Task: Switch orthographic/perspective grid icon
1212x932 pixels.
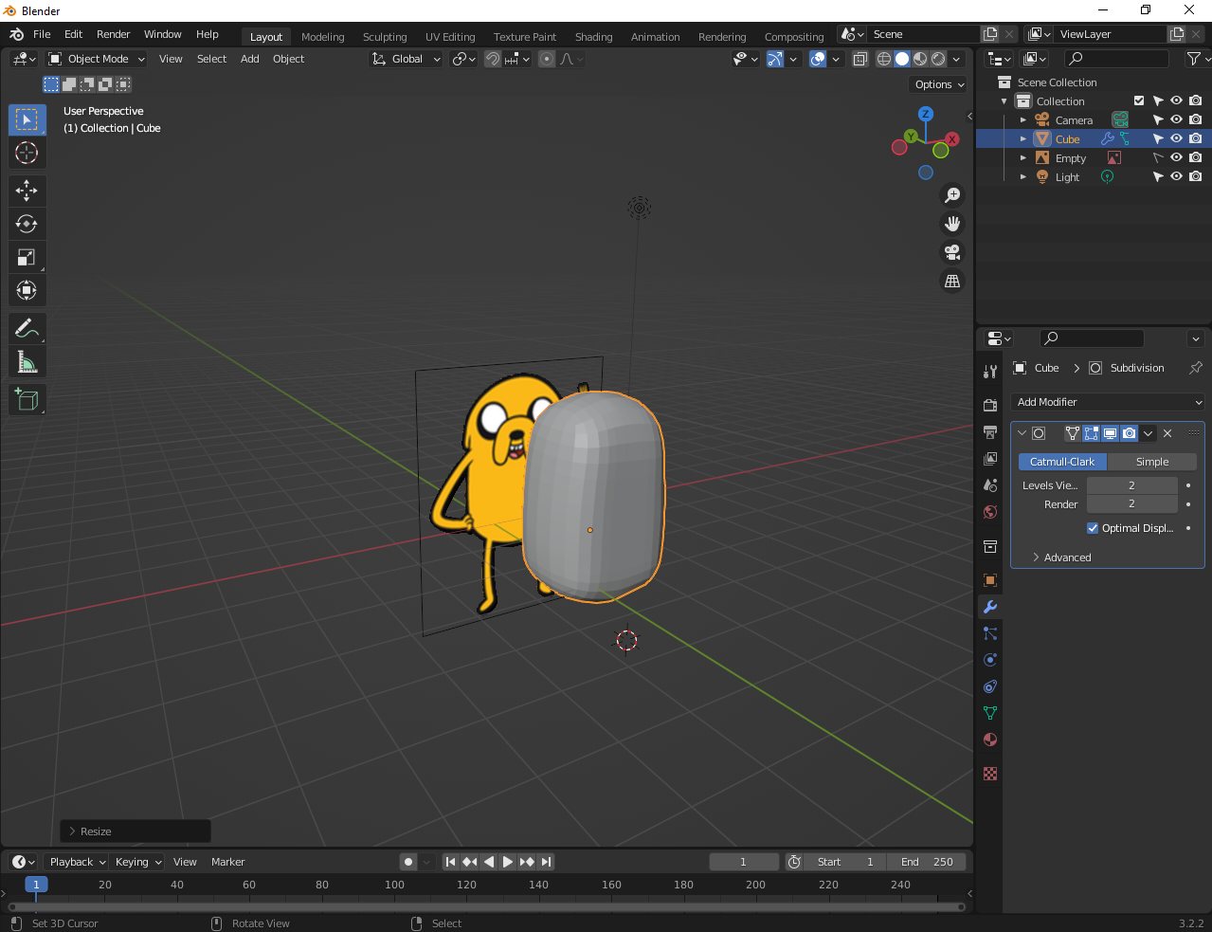Action: click(x=952, y=281)
